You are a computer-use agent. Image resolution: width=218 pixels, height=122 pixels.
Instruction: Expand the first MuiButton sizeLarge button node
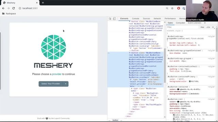click(x=130, y=22)
